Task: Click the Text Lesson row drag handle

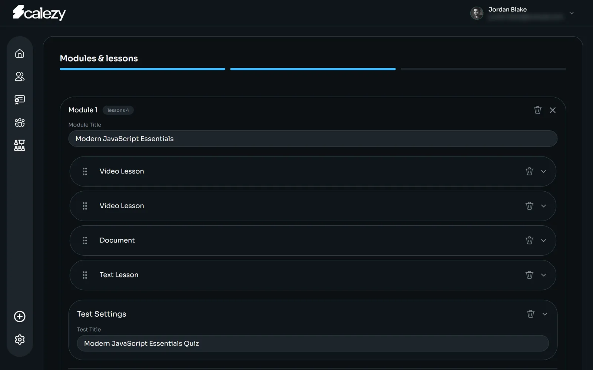Action: 85,275
